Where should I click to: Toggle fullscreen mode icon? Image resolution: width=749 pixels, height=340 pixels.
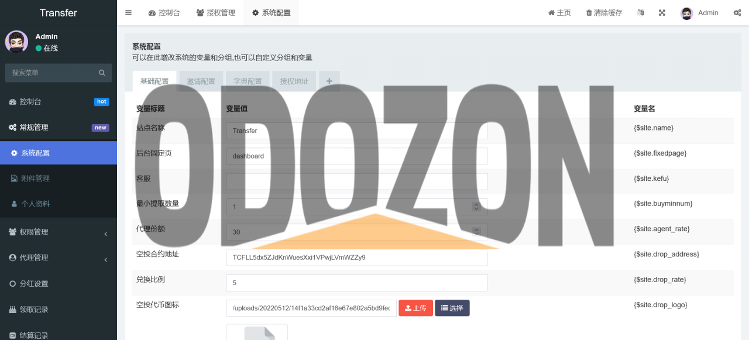(x=662, y=13)
